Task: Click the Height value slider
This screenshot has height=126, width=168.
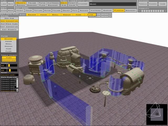Action: click(12, 65)
